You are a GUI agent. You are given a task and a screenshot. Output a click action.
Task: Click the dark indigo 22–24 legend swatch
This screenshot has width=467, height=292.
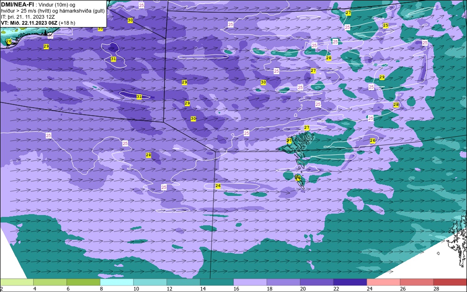[350, 282]
